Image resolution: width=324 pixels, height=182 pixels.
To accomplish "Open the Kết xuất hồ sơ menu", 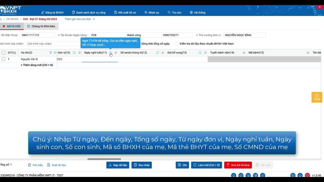I will 125,12.
